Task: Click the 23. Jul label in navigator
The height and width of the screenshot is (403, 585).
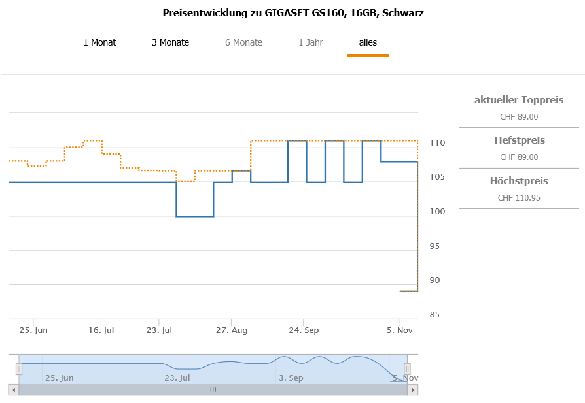Action: point(177,378)
